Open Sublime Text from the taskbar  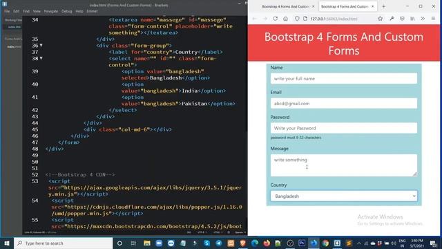click(x=349, y=243)
